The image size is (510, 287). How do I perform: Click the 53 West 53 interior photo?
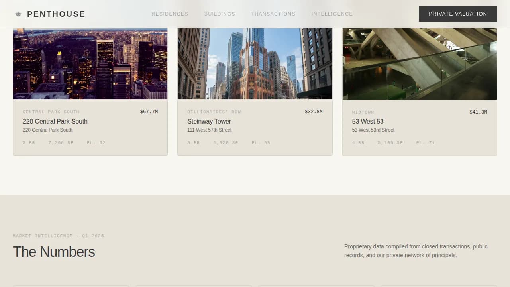click(x=419, y=62)
